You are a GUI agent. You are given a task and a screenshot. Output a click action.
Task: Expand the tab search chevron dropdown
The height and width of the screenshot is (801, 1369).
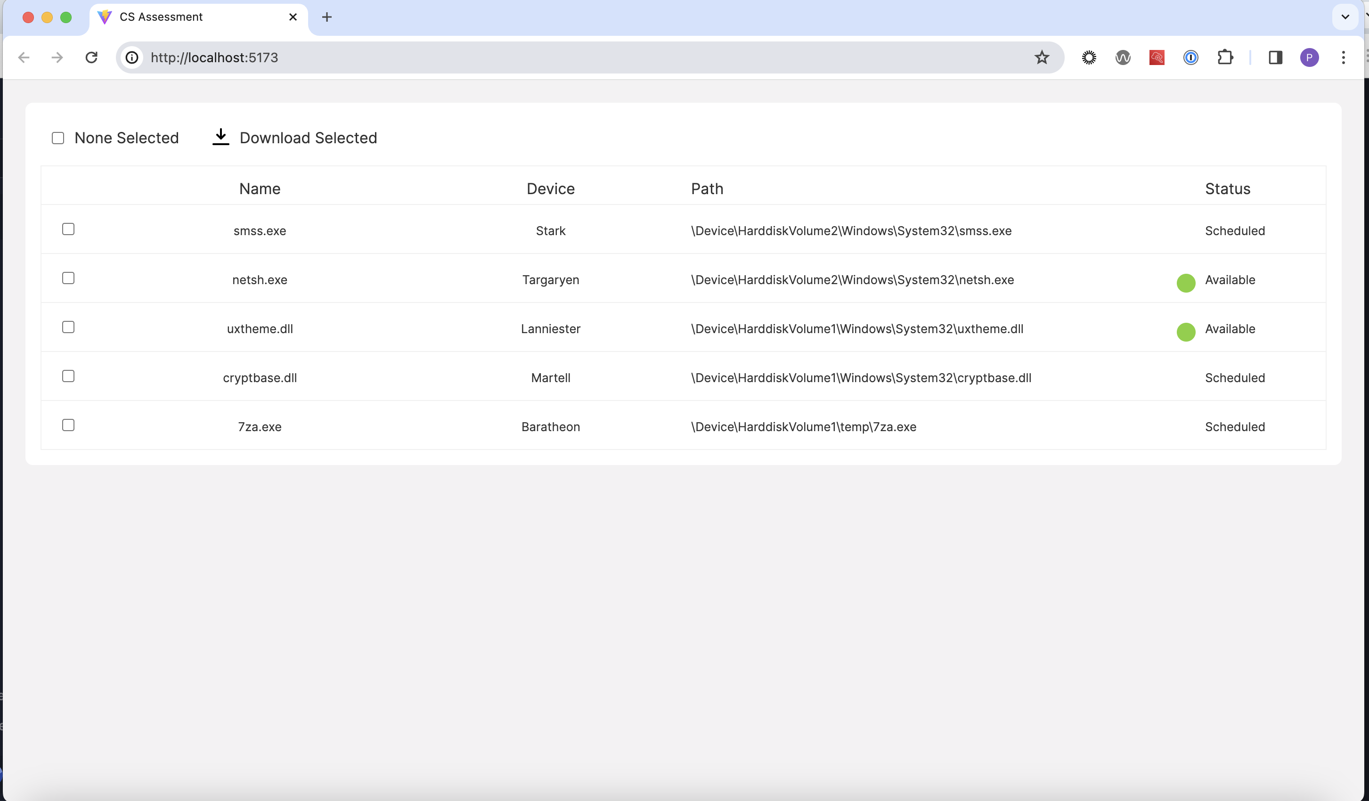1345,17
